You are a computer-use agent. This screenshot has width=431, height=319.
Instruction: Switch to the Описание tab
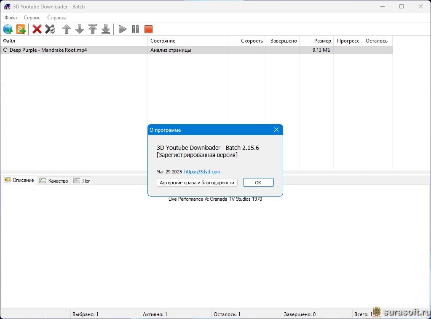[x=19, y=180]
